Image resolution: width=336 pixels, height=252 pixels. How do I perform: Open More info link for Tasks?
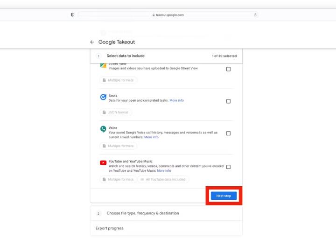point(176,100)
